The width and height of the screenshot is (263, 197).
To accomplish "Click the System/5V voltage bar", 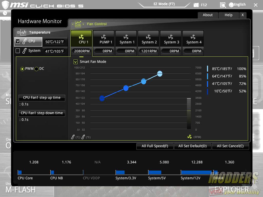I will pyautogui.click(x=155, y=172).
